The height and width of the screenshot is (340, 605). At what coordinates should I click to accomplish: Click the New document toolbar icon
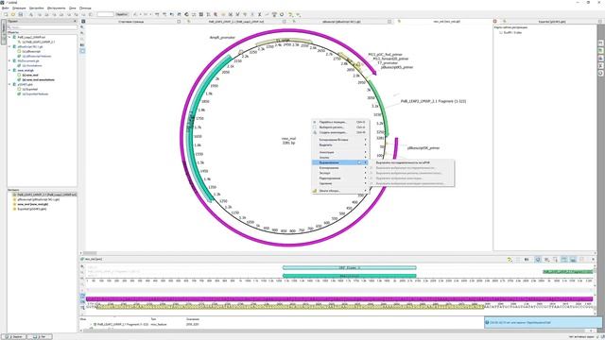pyautogui.click(x=6, y=14)
